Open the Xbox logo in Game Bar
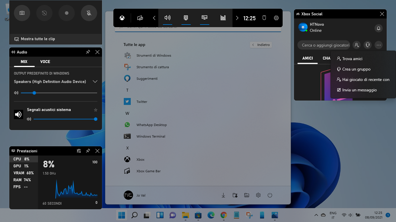Viewport: 396px width, 222px height. coord(122,18)
